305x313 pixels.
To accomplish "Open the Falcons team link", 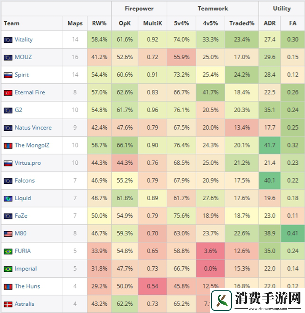I will (25, 180).
